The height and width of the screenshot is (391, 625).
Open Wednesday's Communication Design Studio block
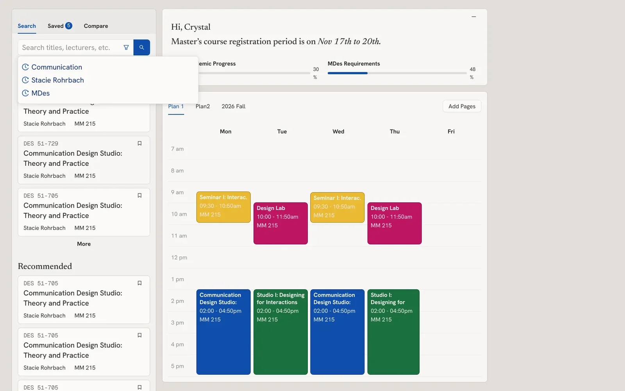click(337, 332)
